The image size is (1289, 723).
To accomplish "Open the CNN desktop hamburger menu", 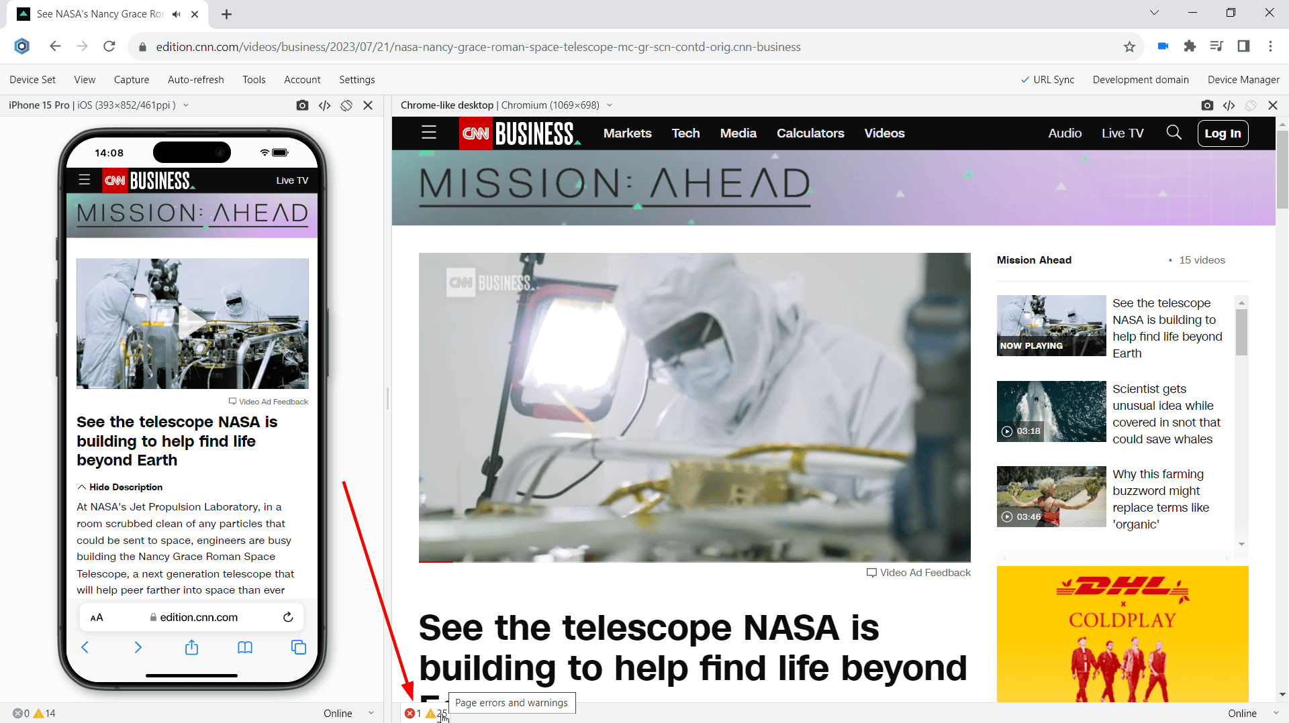I will click(x=429, y=133).
